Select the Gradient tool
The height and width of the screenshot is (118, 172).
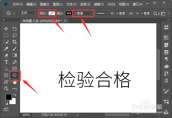pos(15,55)
